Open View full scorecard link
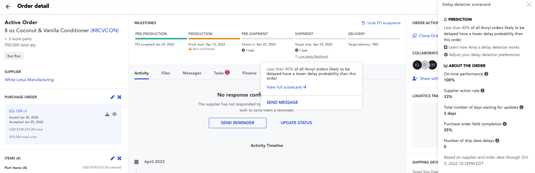535x173 pixels. coord(286,87)
